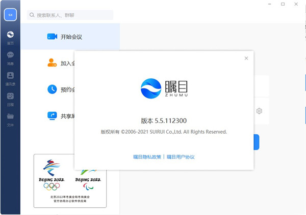Close the Zhumu main window
This screenshot has height=215, width=306.
click(x=296, y=4)
